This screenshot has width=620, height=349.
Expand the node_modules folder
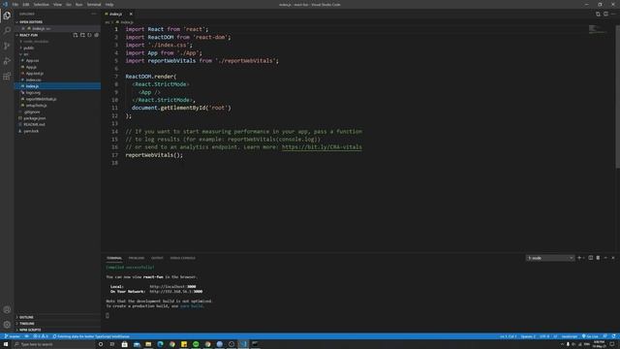(x=36, y=41)
